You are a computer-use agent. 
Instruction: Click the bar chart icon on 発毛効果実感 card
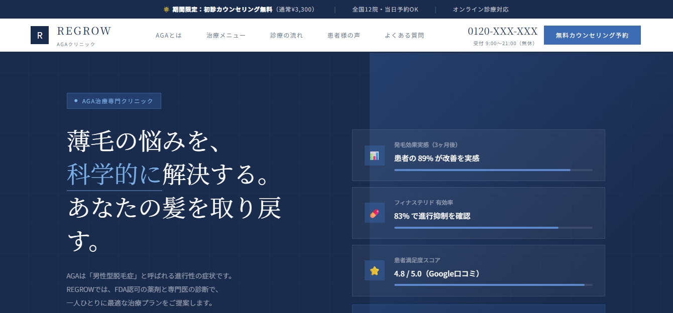(x=375, y=155)
